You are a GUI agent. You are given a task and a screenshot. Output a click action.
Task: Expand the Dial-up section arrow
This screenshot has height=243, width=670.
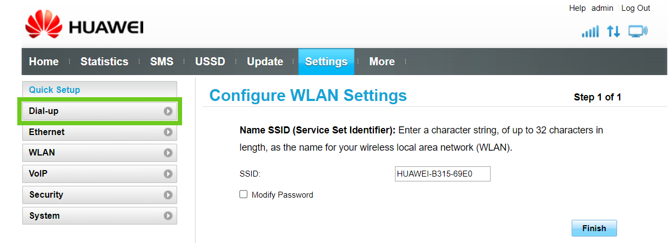coord(168,111)
